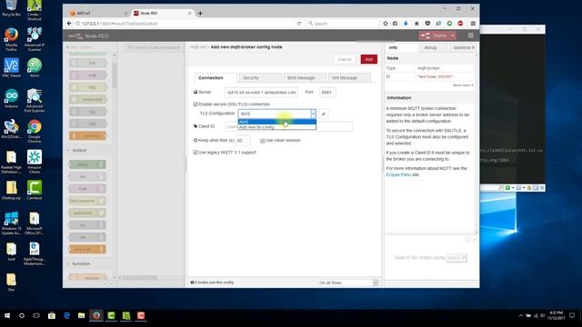Click the Pocket shield icon in toolbar

(x=427, y=24)
